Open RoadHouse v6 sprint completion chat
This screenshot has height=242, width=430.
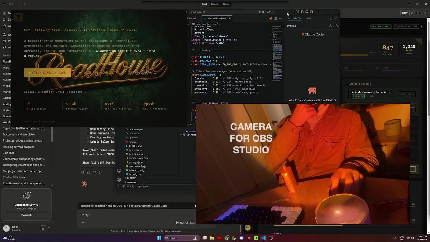coord(24,183)
